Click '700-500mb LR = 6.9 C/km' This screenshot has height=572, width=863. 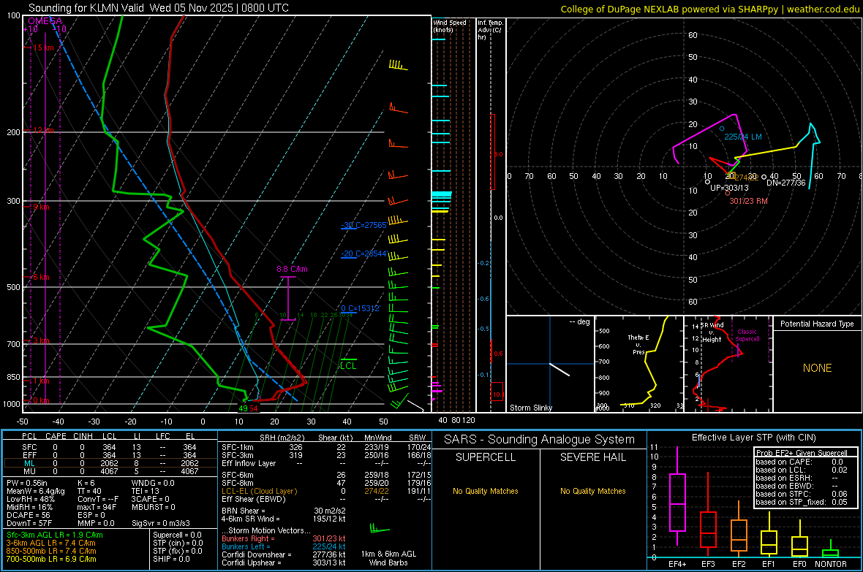click(51, 559)
